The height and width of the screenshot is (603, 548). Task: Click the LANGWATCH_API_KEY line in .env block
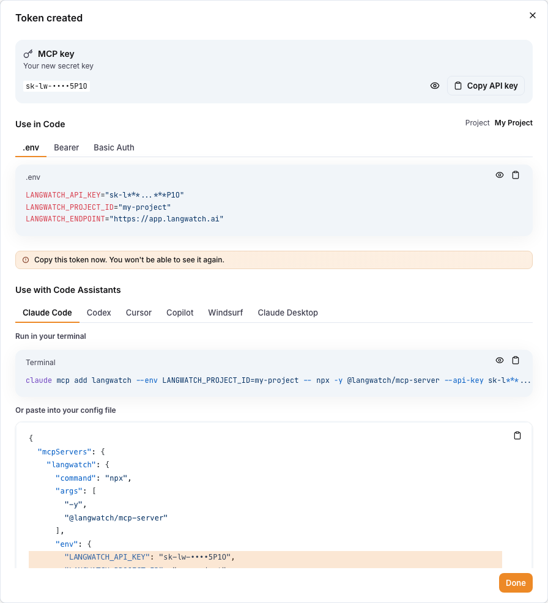pos(105,195)
